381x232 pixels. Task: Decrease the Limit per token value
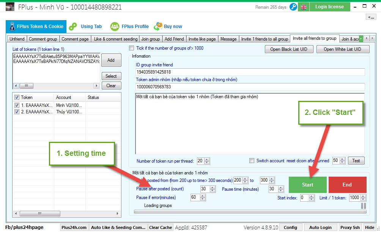pyautogui.click(x=363, y=199)
